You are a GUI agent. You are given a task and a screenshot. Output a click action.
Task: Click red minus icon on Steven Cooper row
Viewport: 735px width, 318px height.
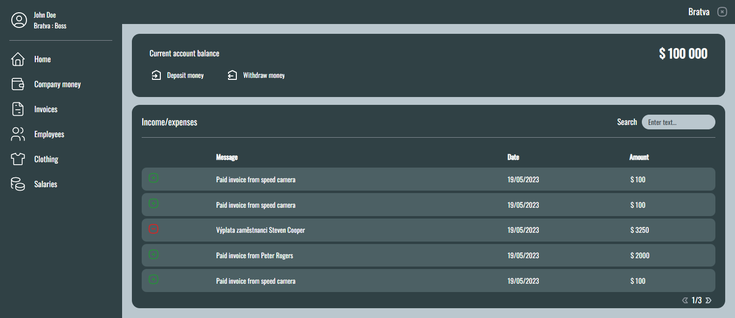pyautogui.click(x=153, y=229)
